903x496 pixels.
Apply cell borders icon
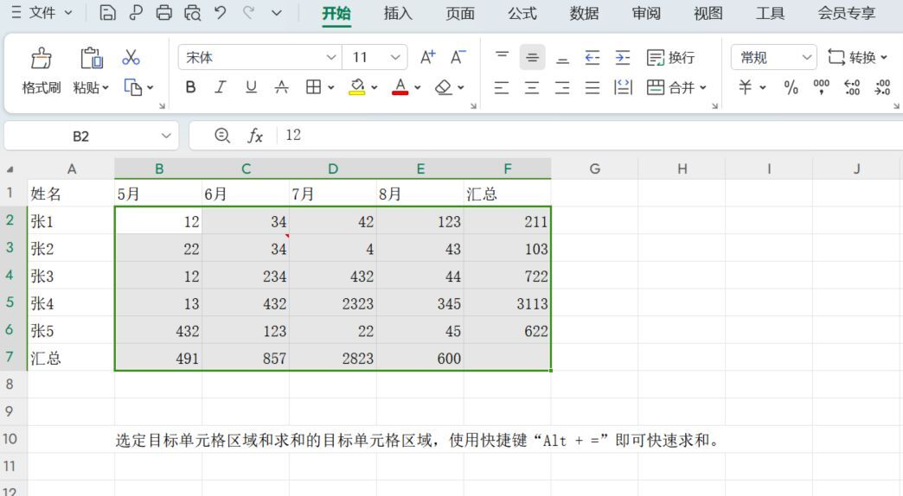[x=313, y=87]
